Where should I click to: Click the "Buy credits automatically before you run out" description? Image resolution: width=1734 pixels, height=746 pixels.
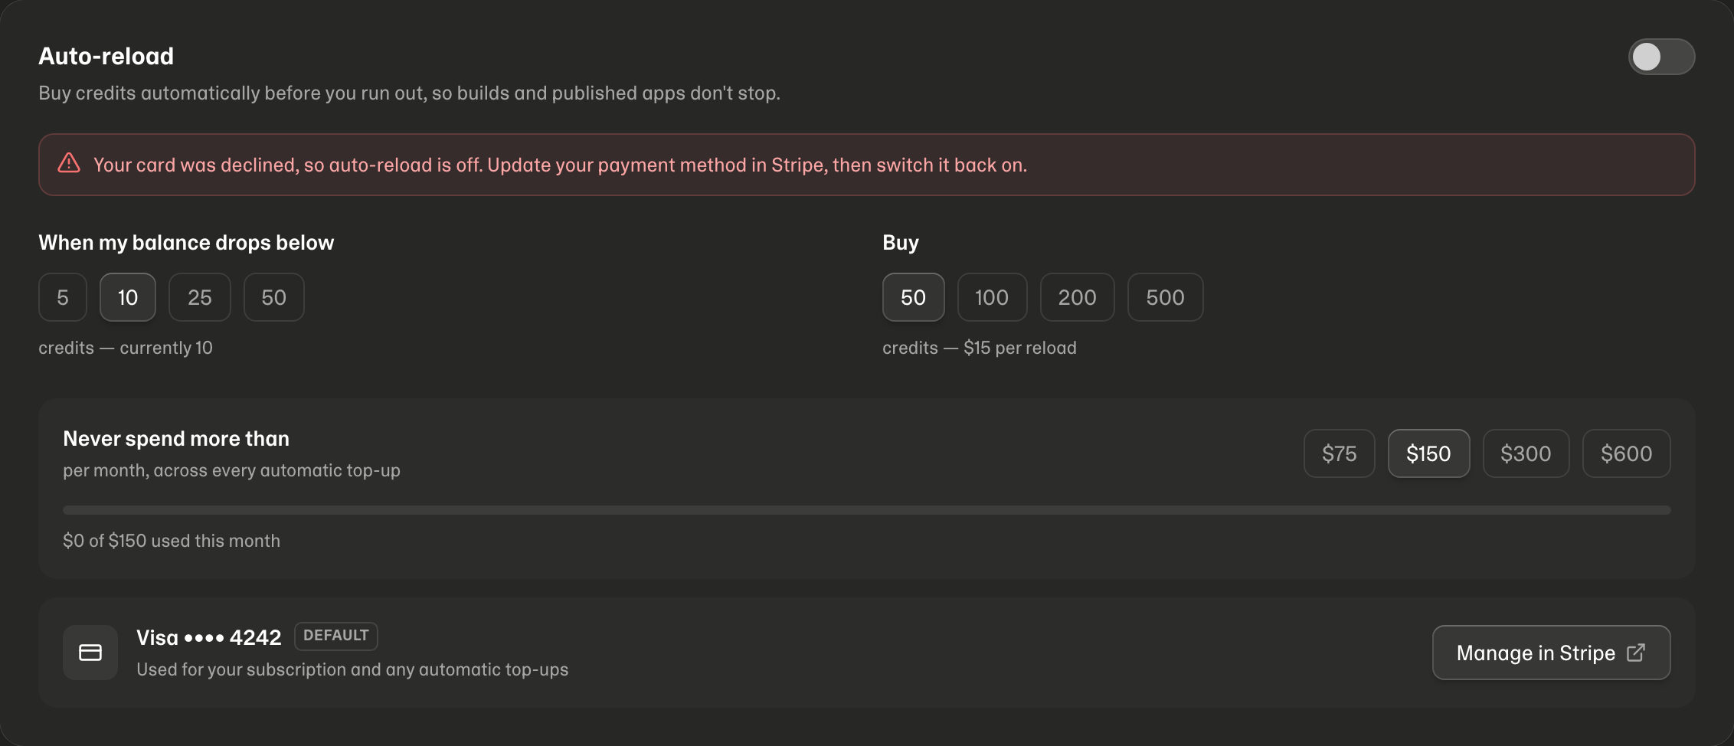tap(410, 93)
